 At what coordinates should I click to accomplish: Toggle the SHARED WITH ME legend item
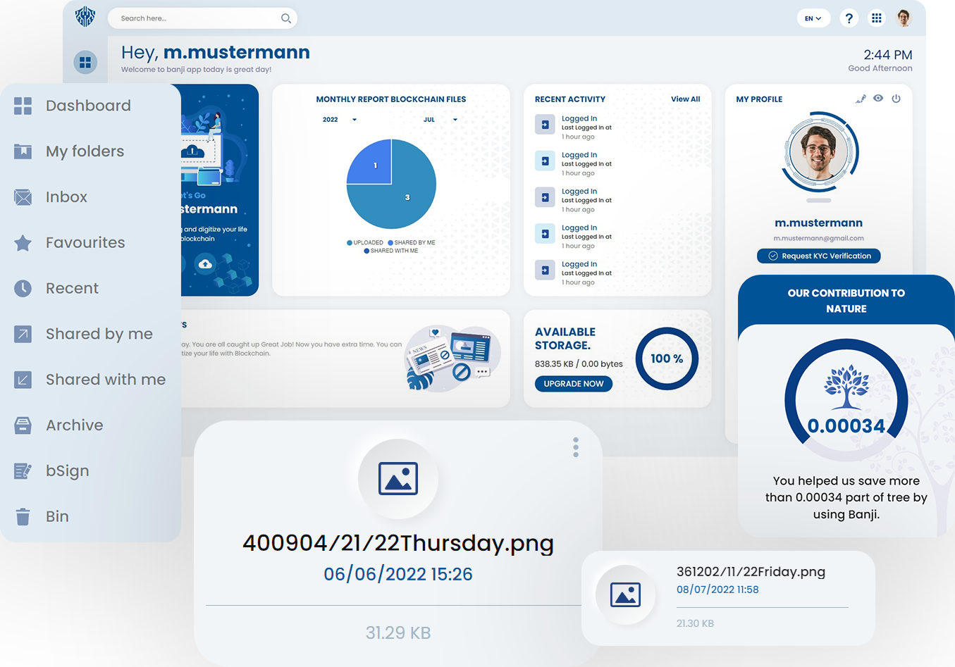pyautogui.click(x=391, y=251)
